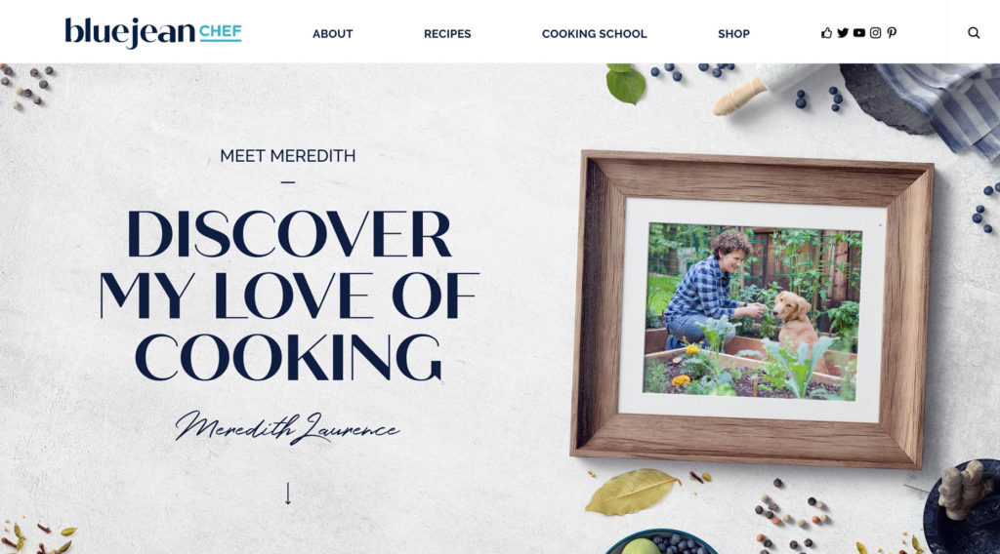1000x554 pixels.
Task: Open the Twitter bird icon
Action: click(843, 33)
